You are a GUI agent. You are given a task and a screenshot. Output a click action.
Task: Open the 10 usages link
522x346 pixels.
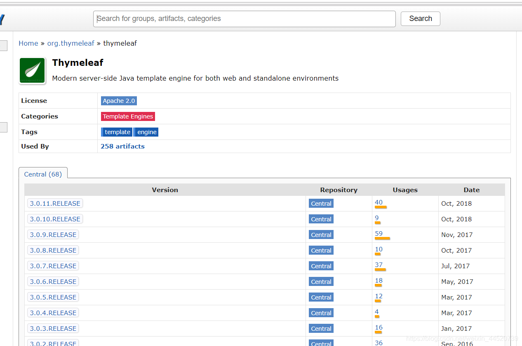click(x=379, y=249)
